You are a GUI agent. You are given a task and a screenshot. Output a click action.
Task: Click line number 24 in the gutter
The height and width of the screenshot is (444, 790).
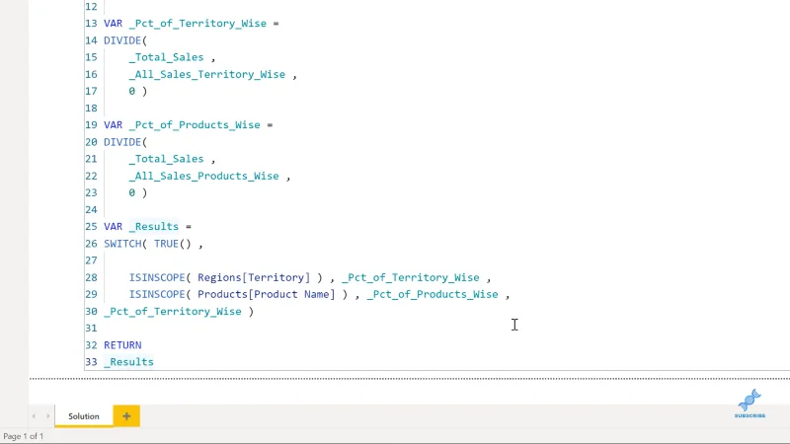tap(91, 210)
